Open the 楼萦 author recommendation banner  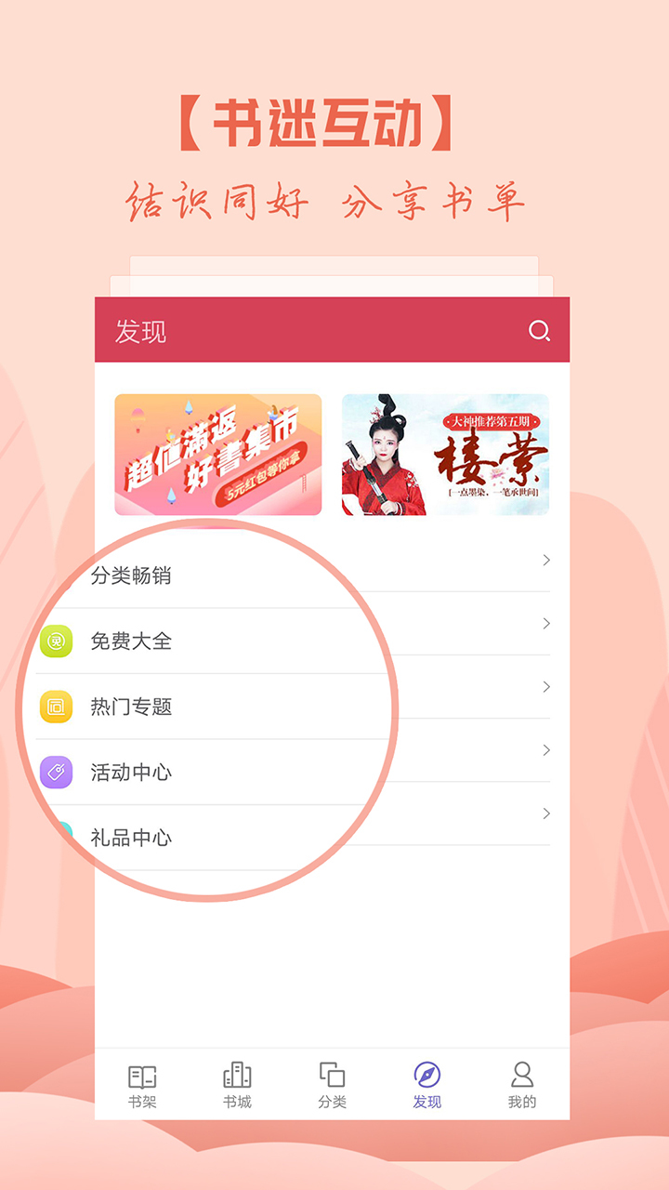point(445,455)
